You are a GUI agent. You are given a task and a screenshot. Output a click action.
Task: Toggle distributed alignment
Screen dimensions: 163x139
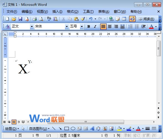[x=122, y=27]
